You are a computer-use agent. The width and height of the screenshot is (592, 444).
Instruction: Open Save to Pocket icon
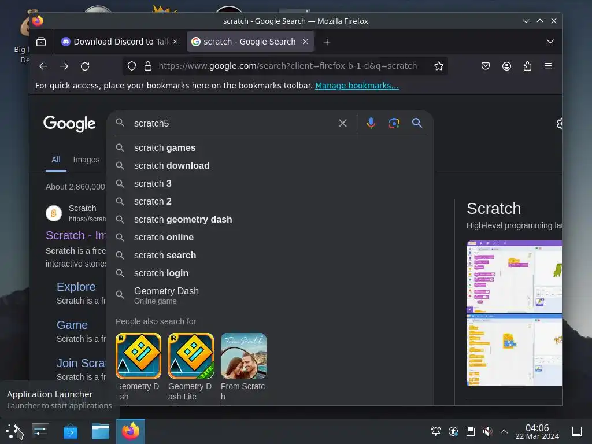(x=486, y=66)
